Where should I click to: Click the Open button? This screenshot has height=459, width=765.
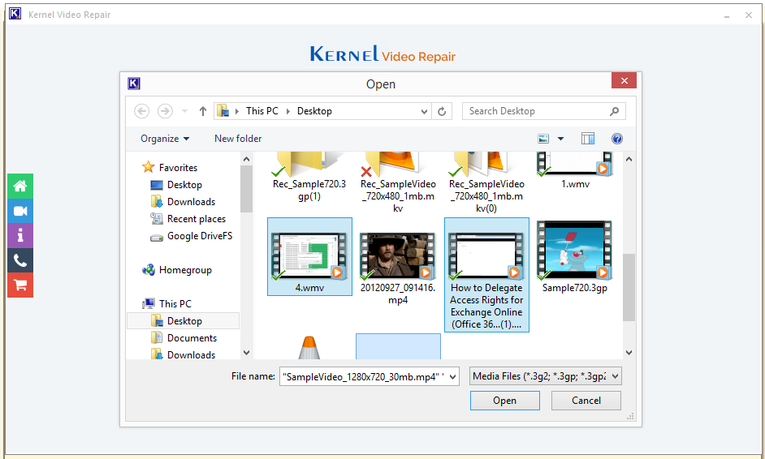(x=504, y=401)
